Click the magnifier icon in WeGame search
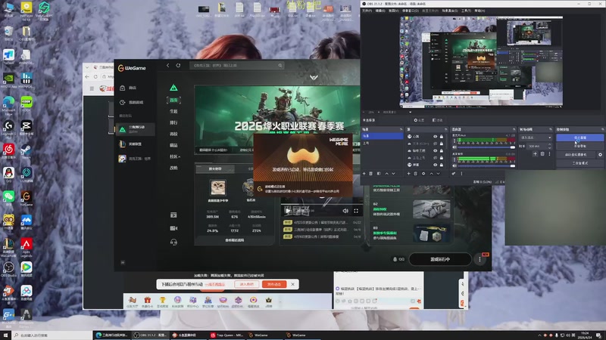 280,66
